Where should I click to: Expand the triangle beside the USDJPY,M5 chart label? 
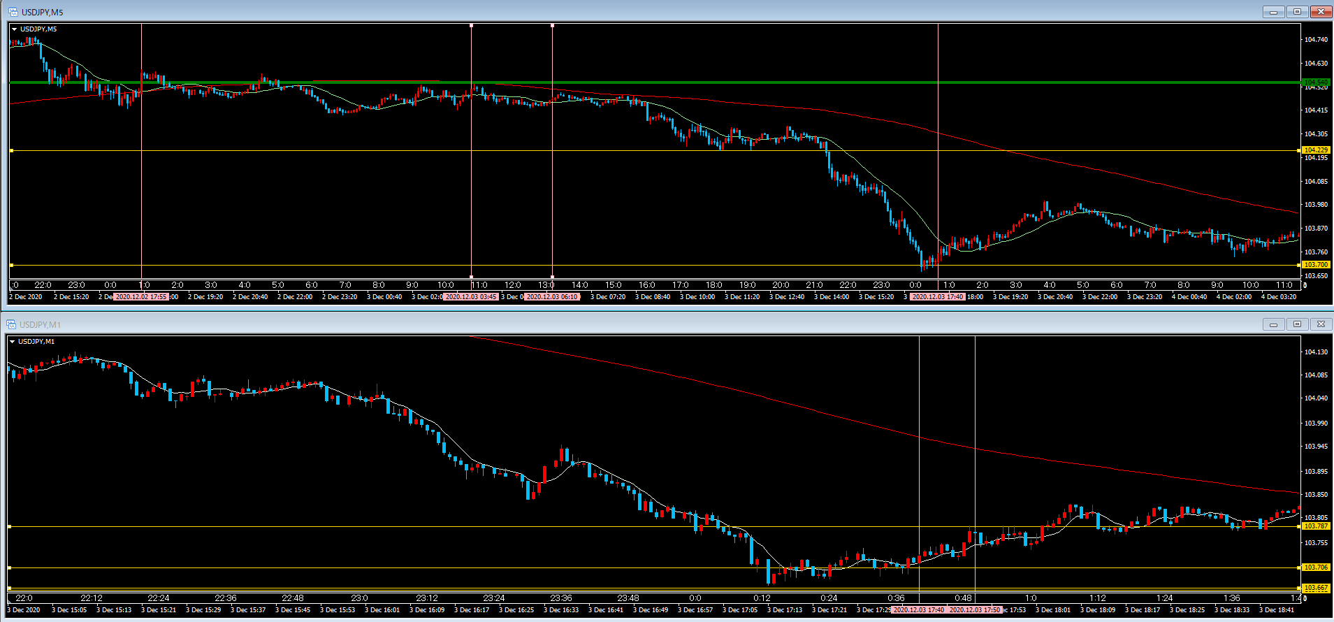point(14,29)
